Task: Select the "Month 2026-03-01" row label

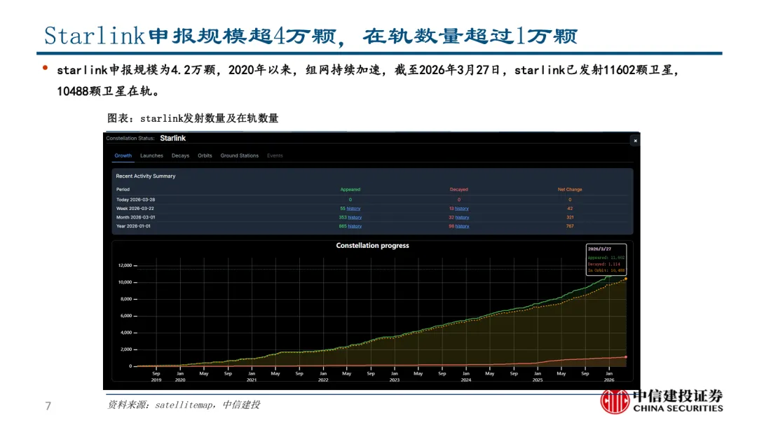Action: (x=136, y=218)
